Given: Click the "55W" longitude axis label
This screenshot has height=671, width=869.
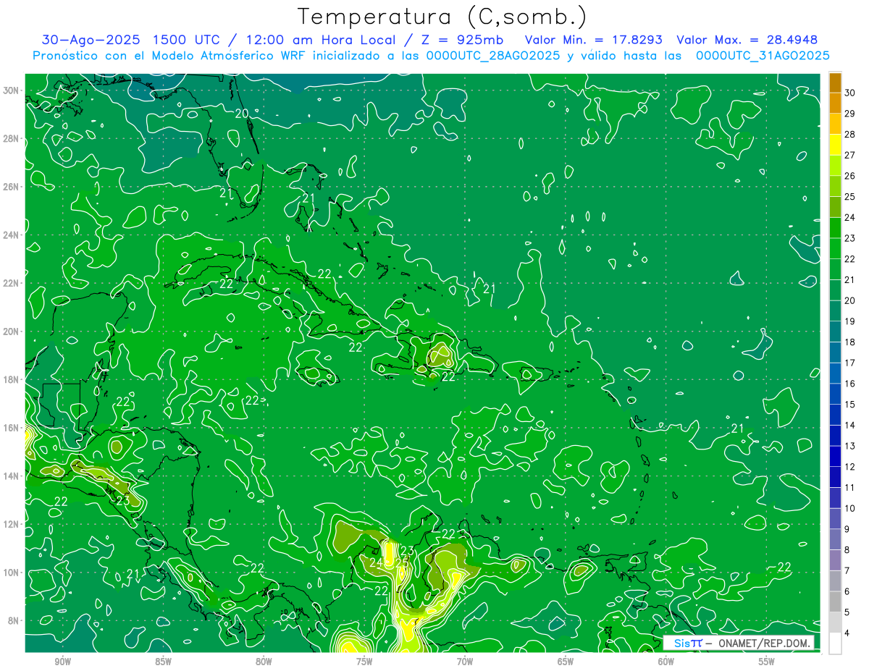Looking at the screenshot, I should (767, 662).
